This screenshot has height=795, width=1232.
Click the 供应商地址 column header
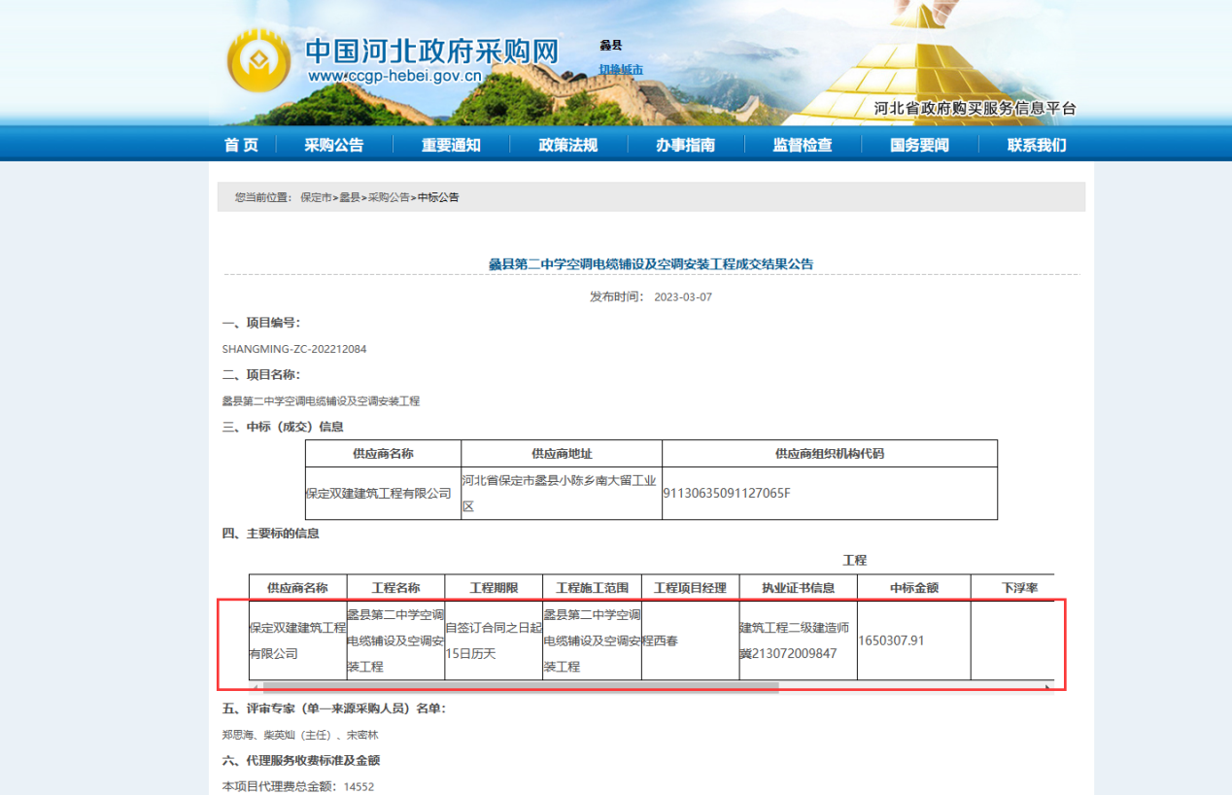[562, 453]
